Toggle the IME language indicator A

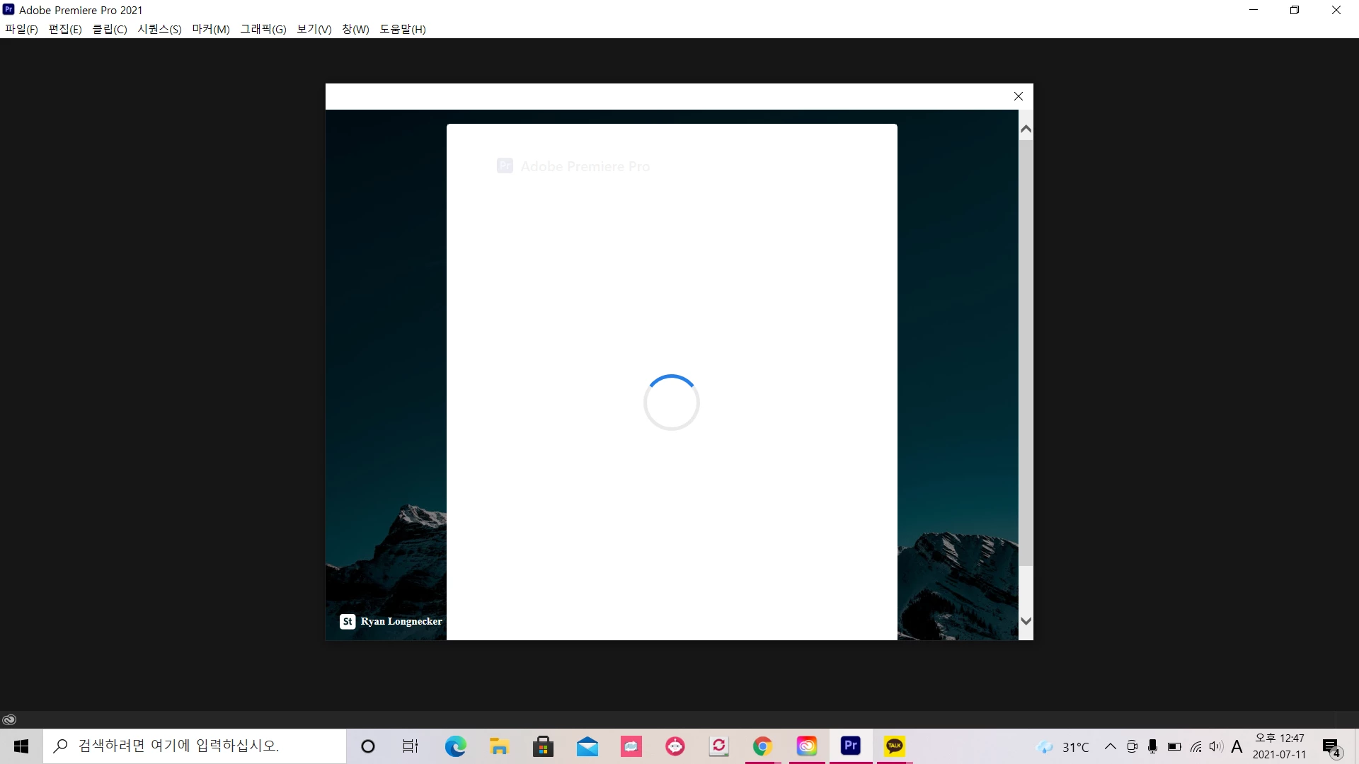point(1237,746)
